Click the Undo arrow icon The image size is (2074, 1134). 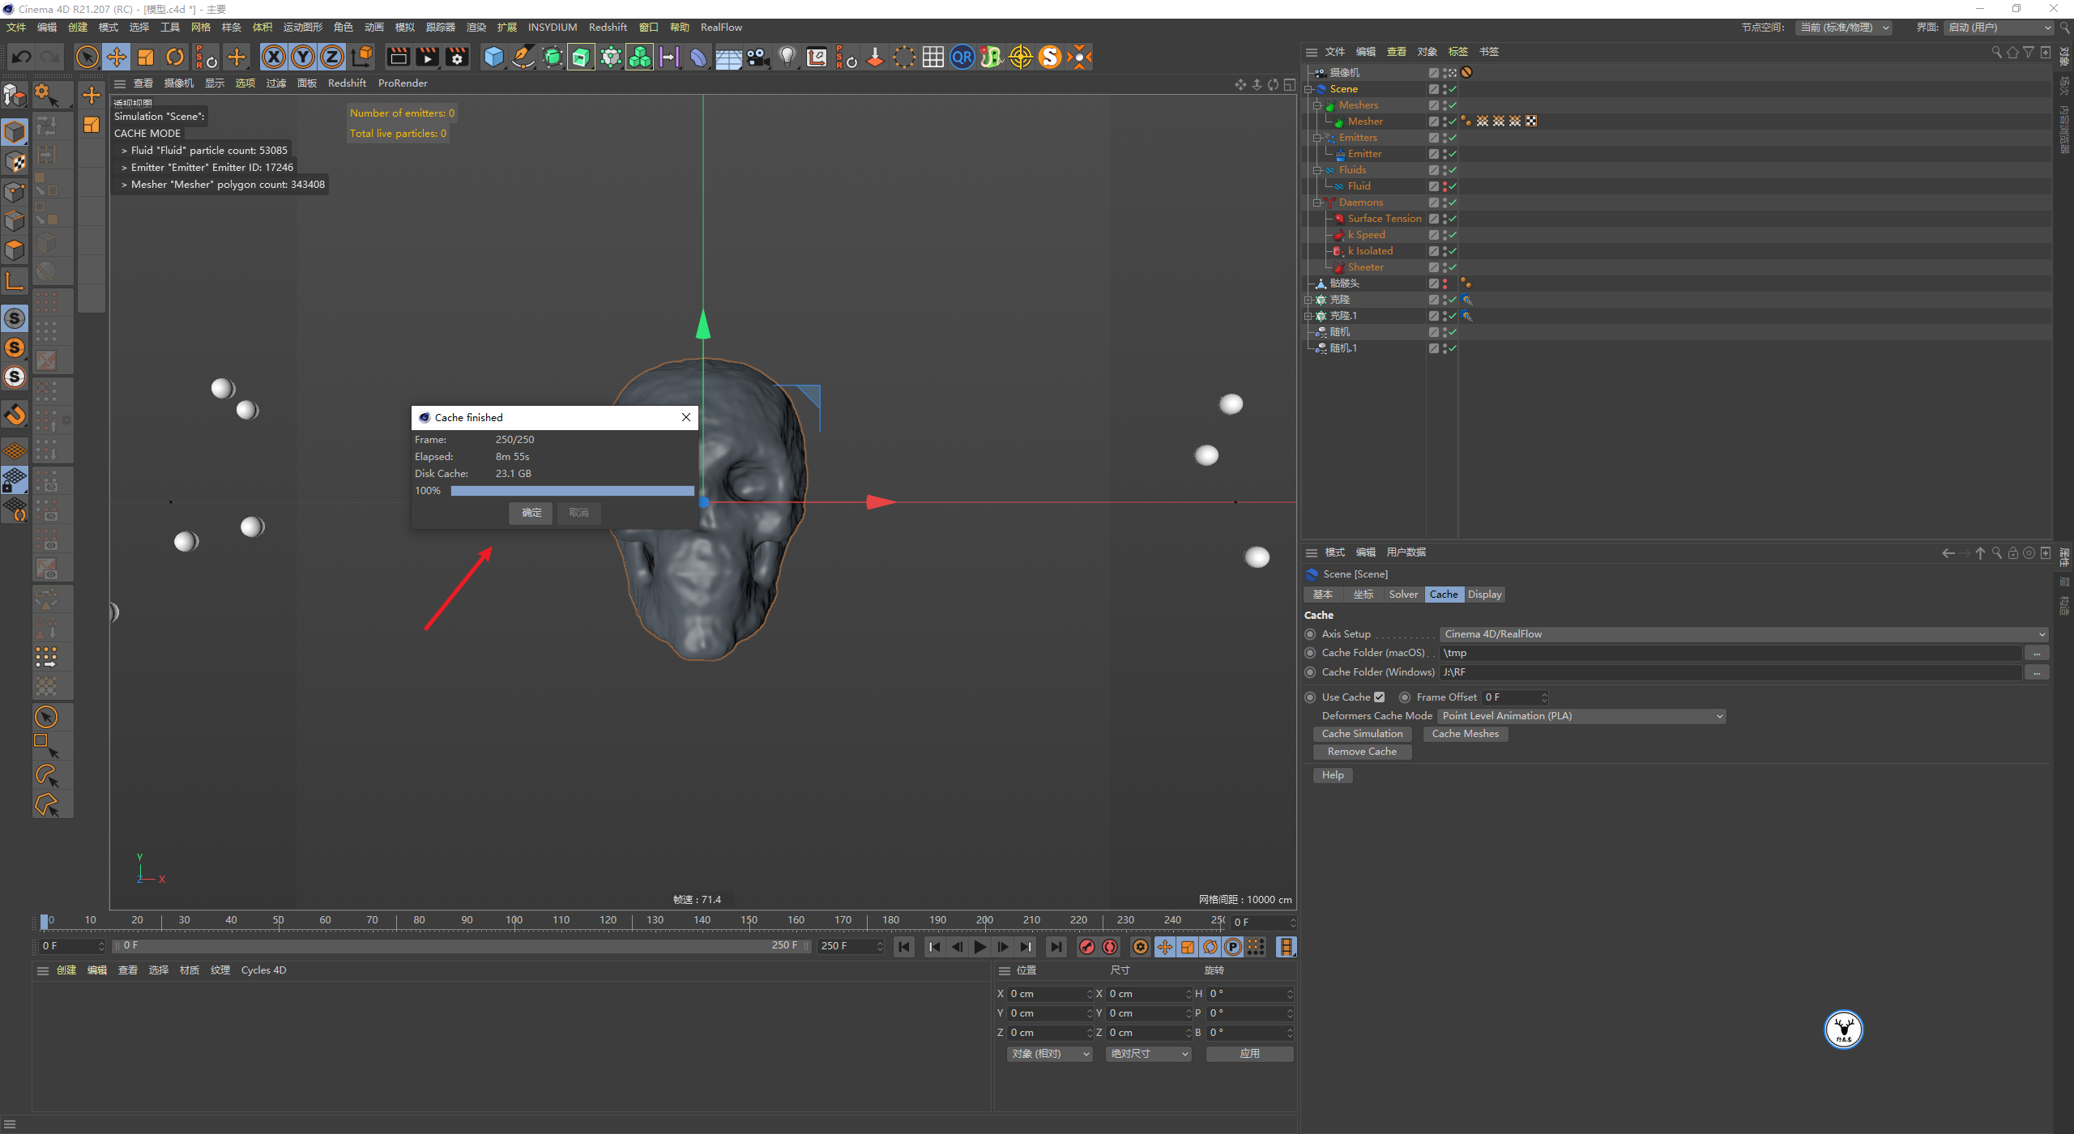22,57
